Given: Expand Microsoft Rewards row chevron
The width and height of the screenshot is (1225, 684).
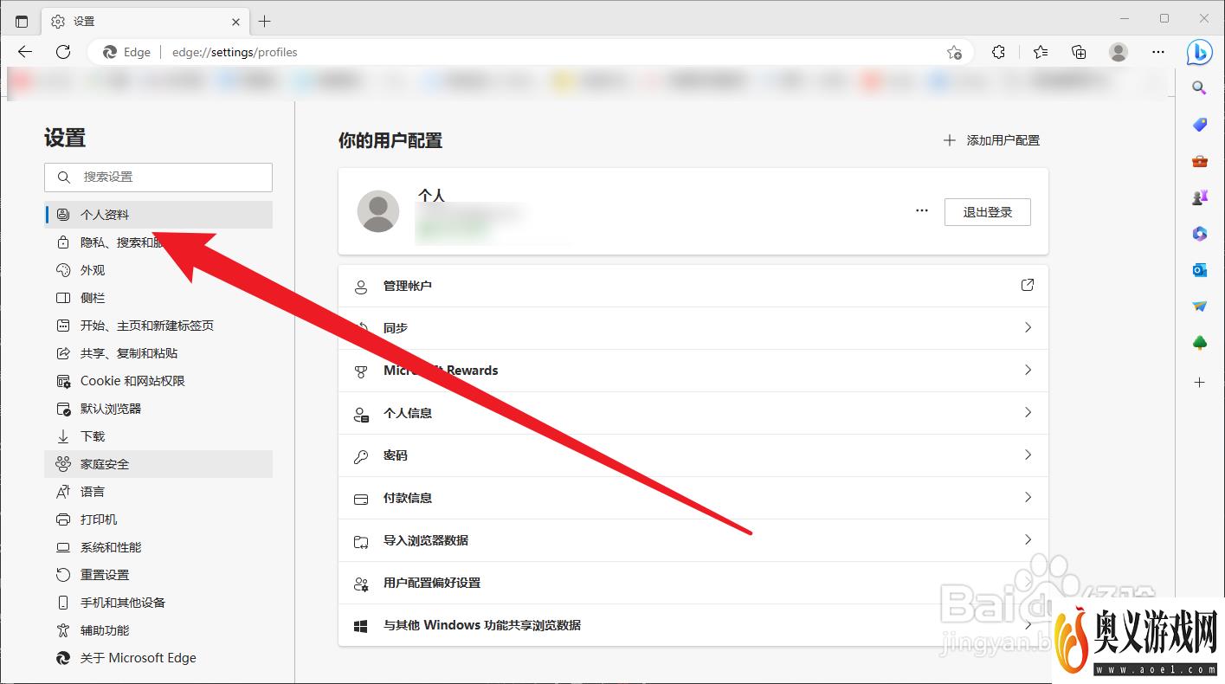Looking at the screenshot, I should click(x=1028, y=370).
